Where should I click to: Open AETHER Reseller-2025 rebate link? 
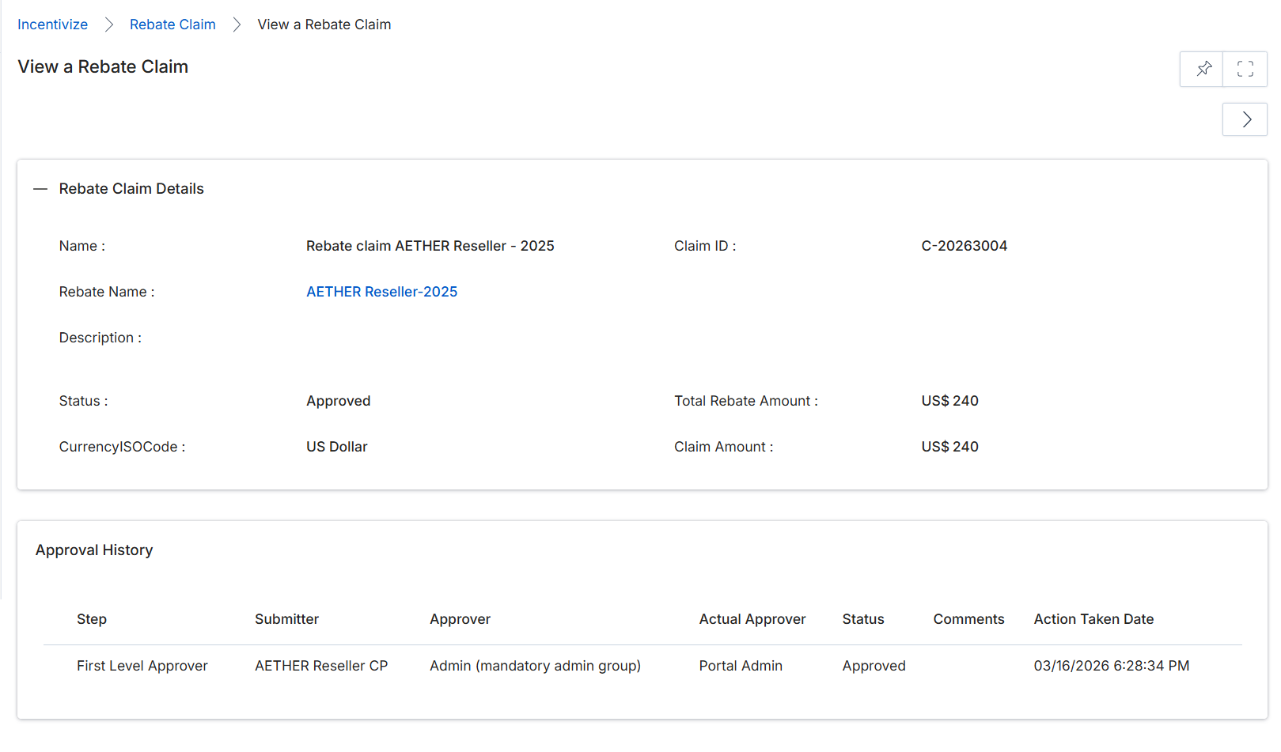pos(382,292)
